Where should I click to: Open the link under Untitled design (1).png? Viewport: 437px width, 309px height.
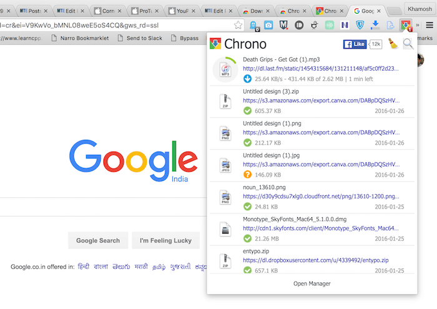click(x=321, y=132)
